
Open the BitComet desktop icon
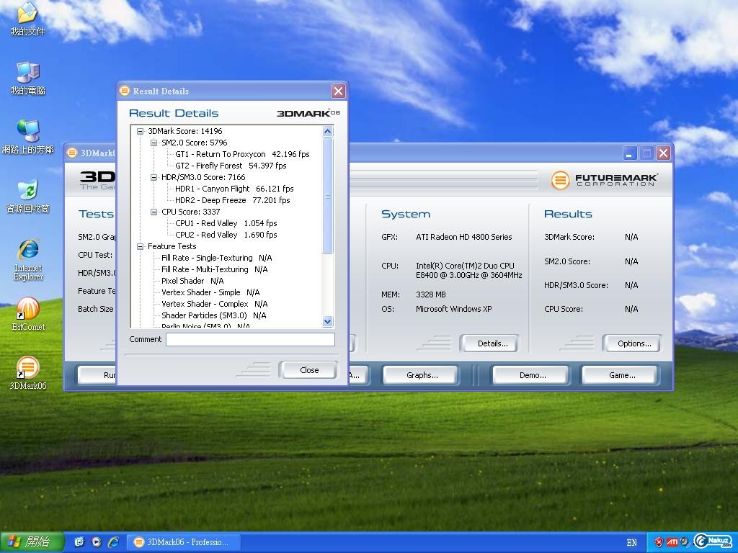pos(27,310)
